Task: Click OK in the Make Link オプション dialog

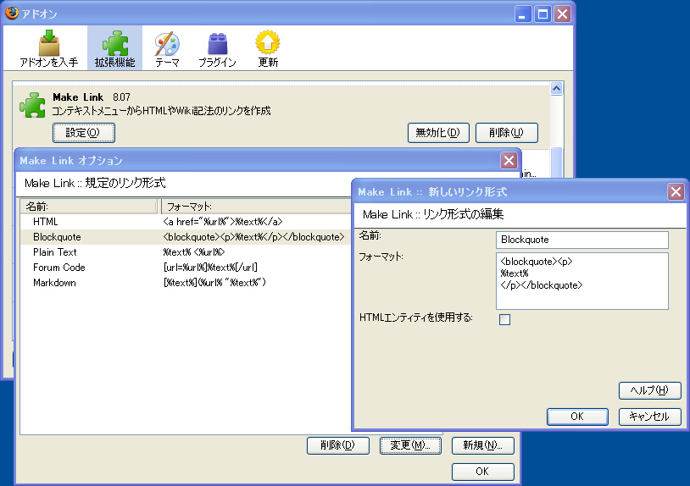Action: [482, 472]
